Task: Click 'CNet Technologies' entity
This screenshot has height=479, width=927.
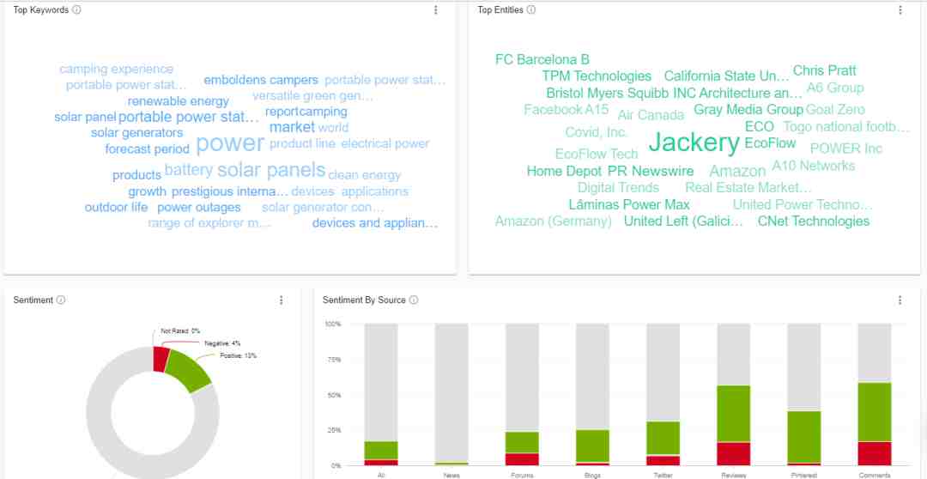Action: [814, 221]
